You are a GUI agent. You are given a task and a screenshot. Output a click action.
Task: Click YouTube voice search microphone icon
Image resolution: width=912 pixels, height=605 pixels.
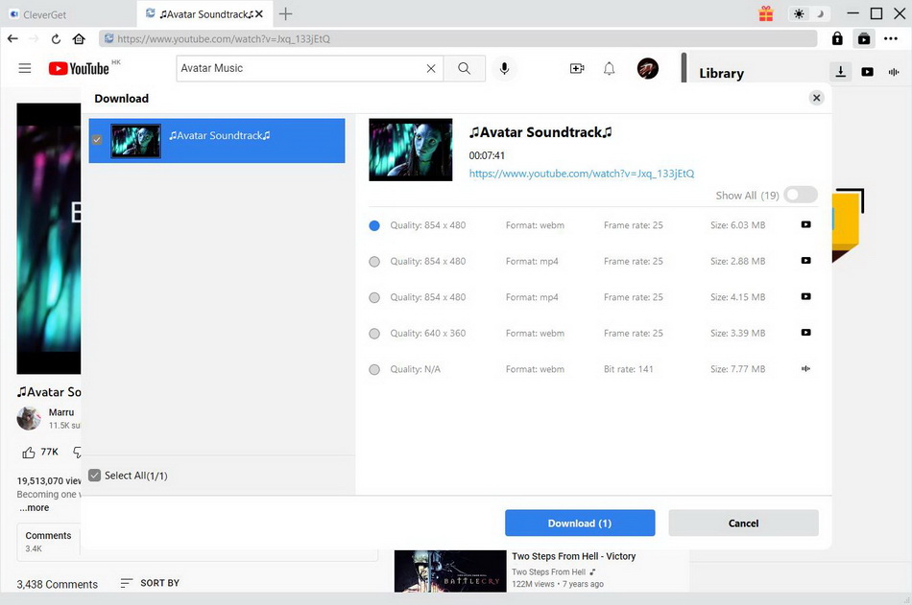pyautogui.click(x=503, y=68)
